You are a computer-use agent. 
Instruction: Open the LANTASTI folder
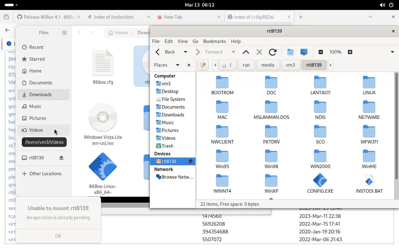[320, 85]
